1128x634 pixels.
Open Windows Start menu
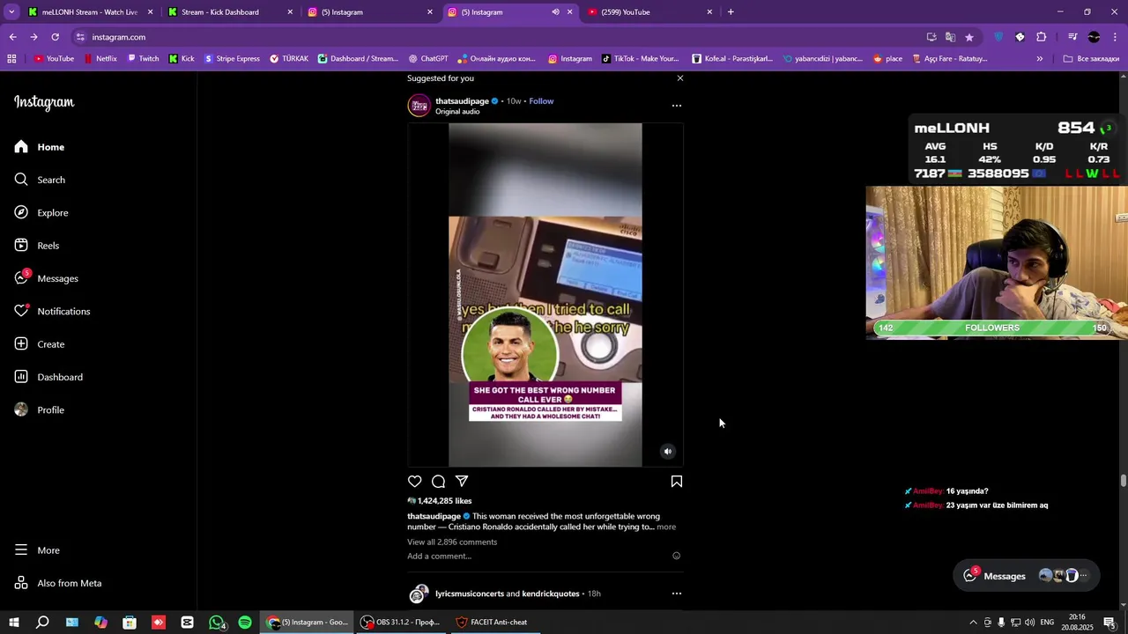click(14, 623)
